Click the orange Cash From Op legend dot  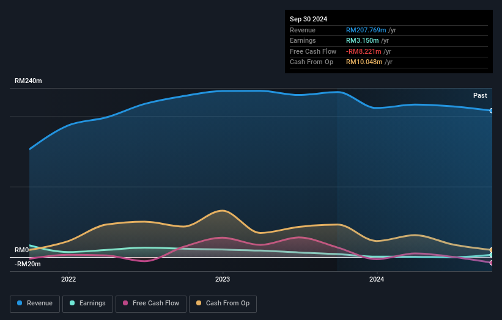[199, 303]
